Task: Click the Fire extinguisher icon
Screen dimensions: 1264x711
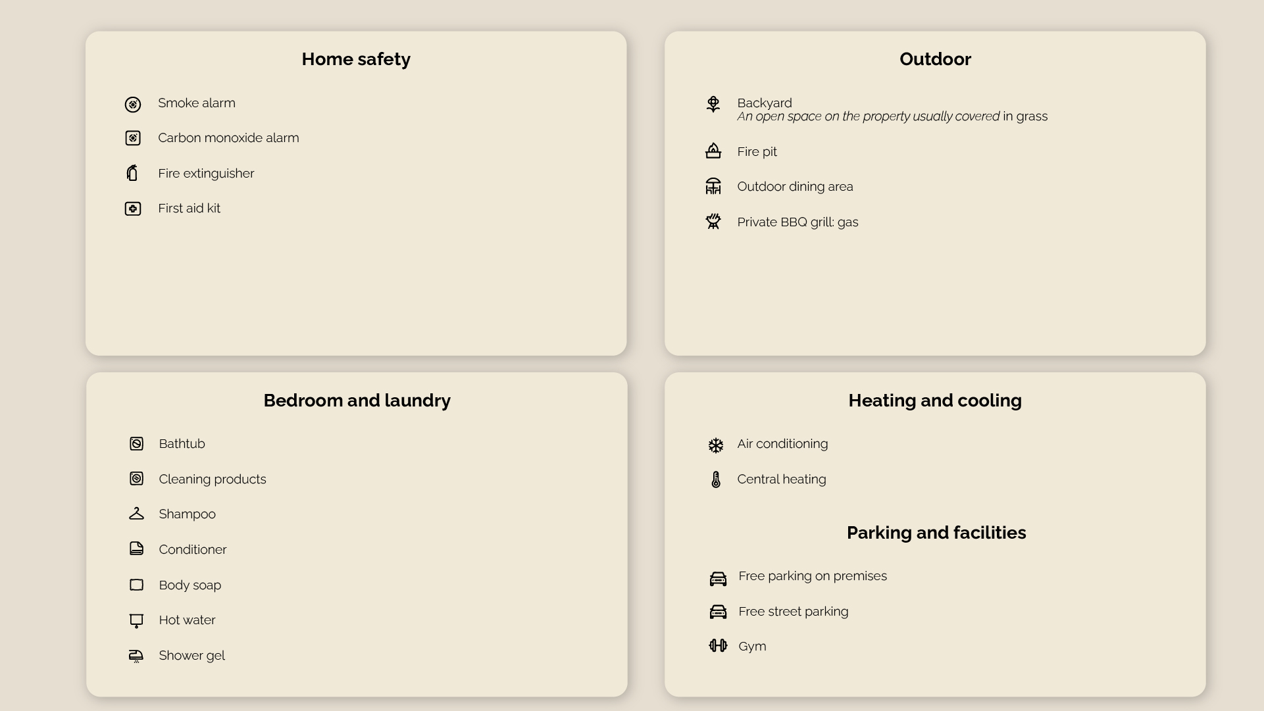Action: (x=133, y=173)
